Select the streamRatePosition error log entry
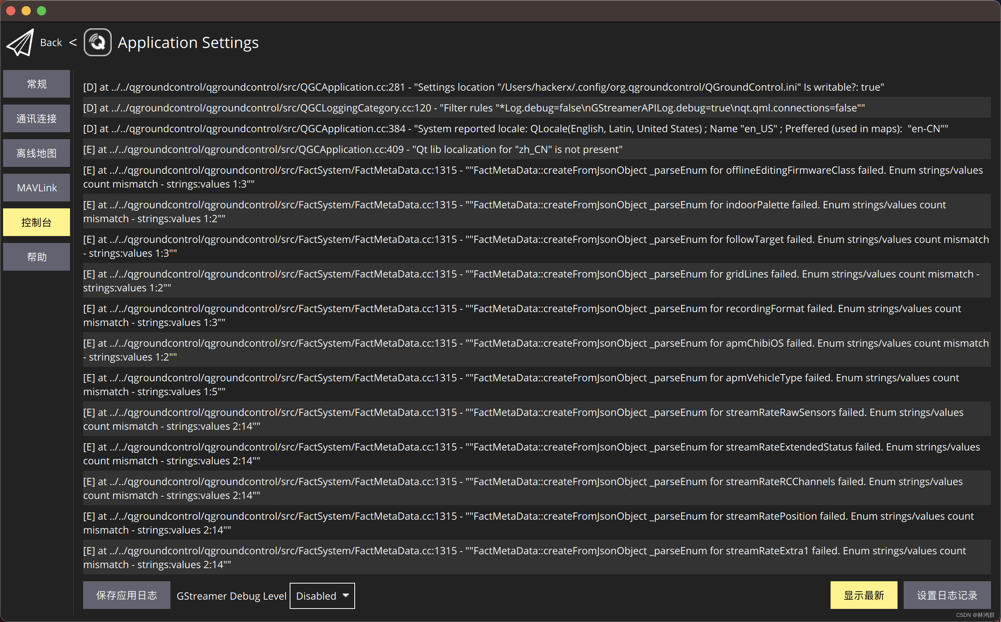This screenshot has width=1001, height=622. tap(537, 522)
